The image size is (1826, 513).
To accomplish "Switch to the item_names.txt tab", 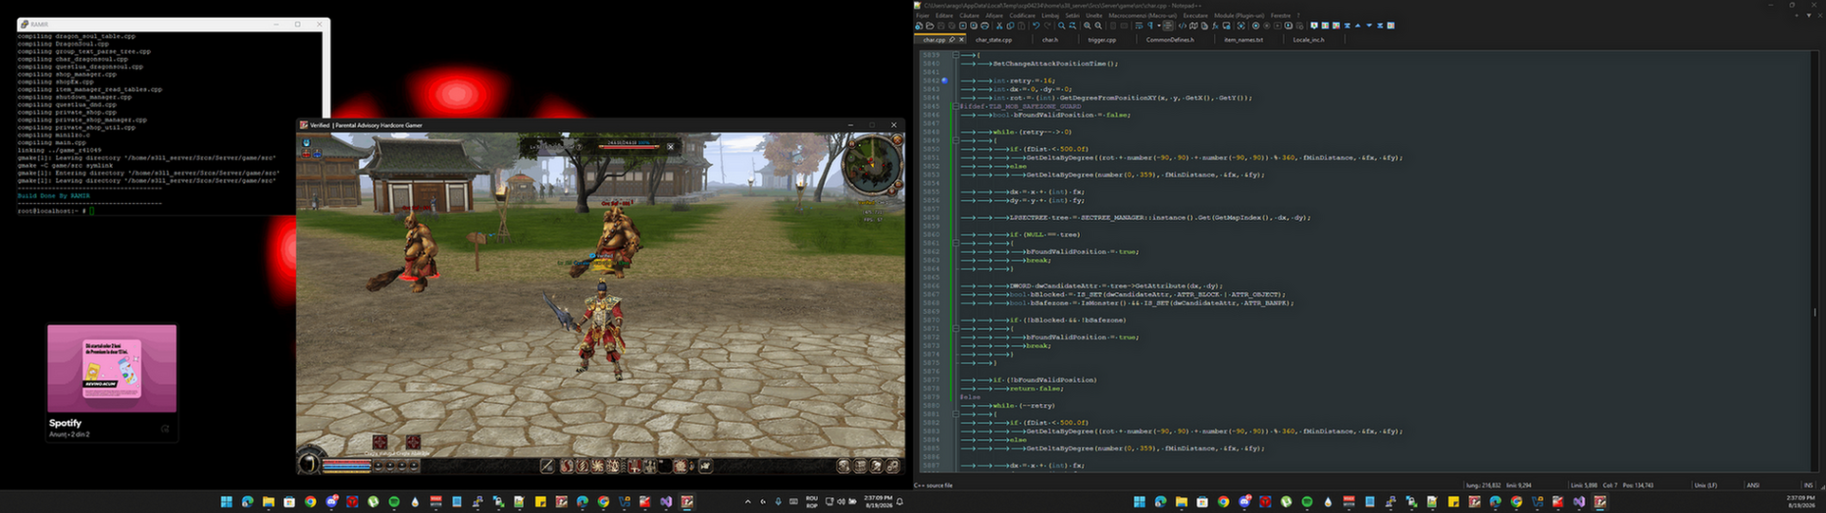I will 1243,40.
